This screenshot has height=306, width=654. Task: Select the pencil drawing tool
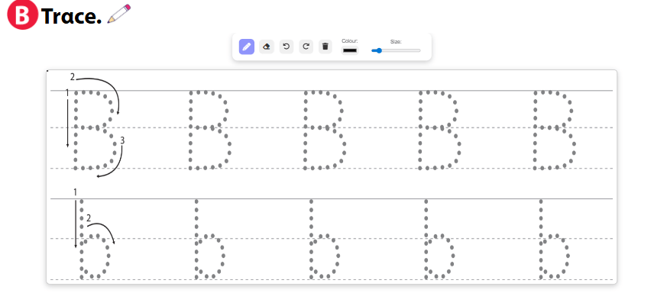click(x=247, y=47)
